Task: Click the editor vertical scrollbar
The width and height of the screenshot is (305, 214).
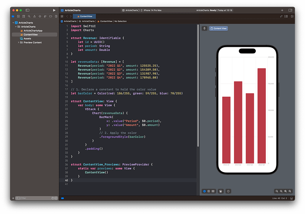Action: (198, 85)
